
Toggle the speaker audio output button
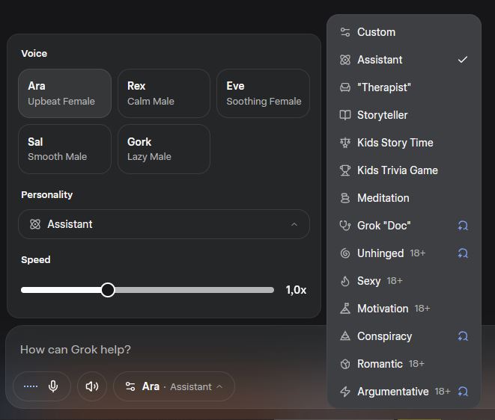tap(92, 386)
